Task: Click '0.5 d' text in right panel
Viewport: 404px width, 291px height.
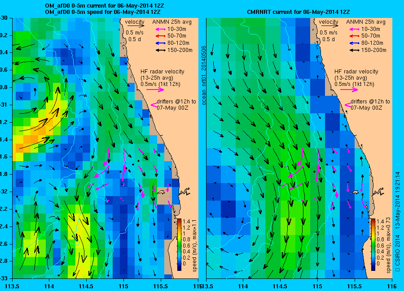Action: click(x=329, y=39)
